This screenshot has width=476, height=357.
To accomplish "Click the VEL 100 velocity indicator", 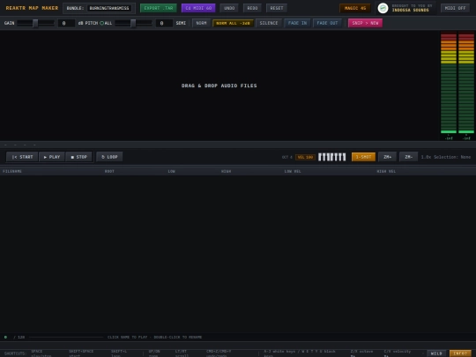I will point(305,157).
